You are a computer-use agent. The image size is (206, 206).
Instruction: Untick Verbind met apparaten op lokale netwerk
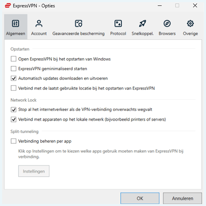tap(14, 119)
